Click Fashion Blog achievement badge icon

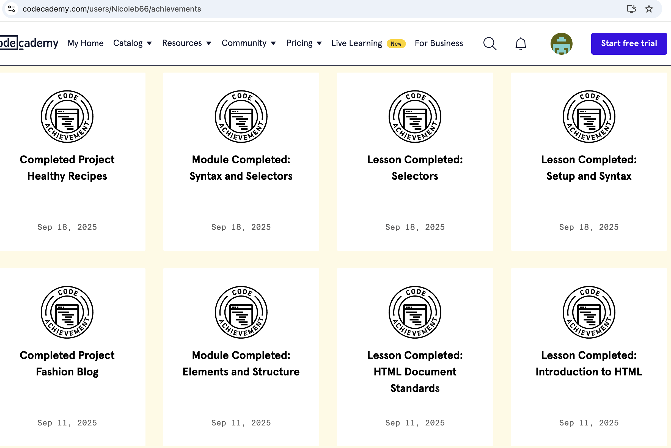click(67, 312)
